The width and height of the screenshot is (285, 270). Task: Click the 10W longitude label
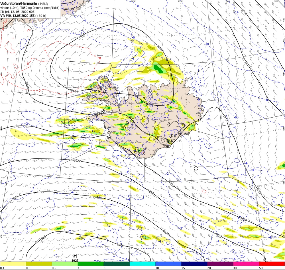227,1
